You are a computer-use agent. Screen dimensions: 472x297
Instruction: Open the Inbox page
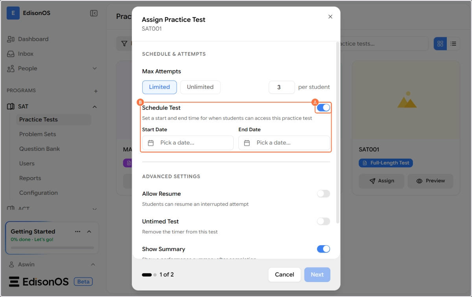(x=26, y=54)
